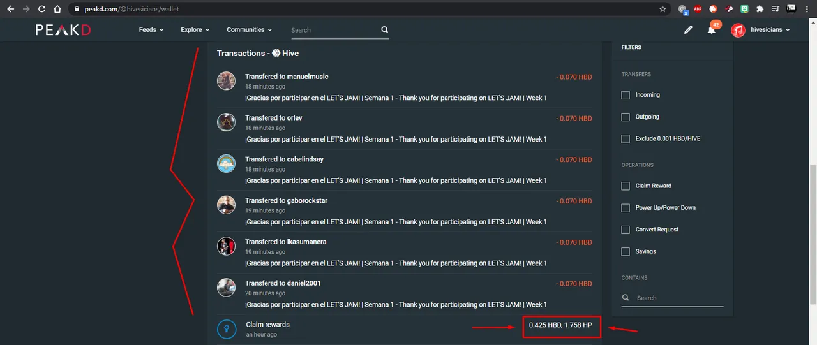Click the hivesicians profile avatar
The width and height of the screenshot is (817, 345).
pyautogui.click(x=738, y=30)
